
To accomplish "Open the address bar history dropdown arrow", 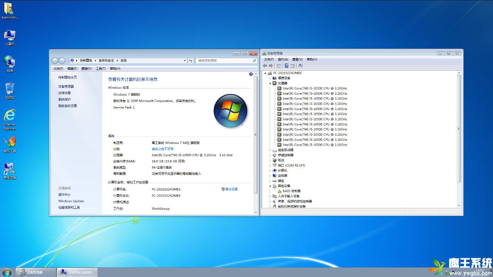I will click(x=184, y=60).
